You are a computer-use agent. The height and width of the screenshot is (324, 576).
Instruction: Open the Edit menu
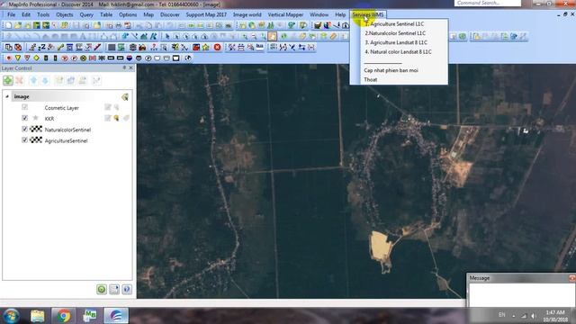click(x=26, y=14)
